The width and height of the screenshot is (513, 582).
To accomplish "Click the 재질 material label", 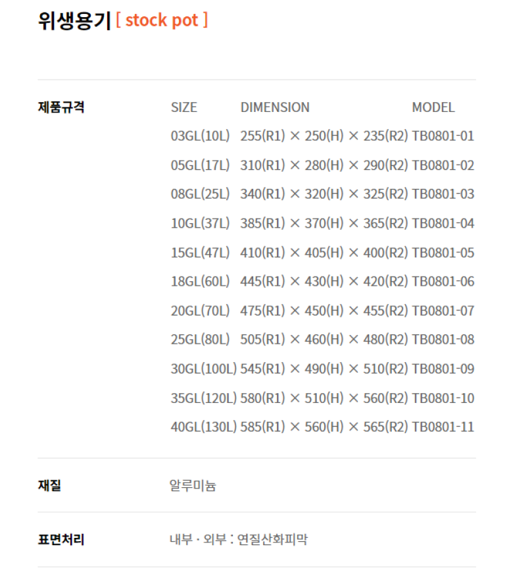I will tap(50, 485).
